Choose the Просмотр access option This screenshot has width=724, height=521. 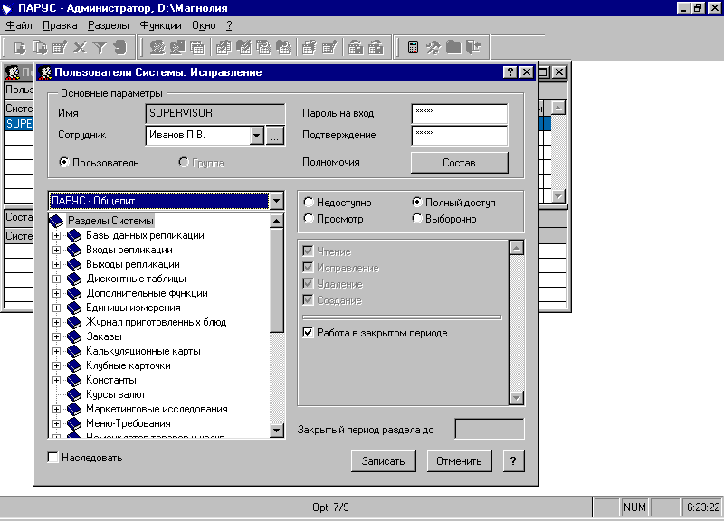(309, 218)
